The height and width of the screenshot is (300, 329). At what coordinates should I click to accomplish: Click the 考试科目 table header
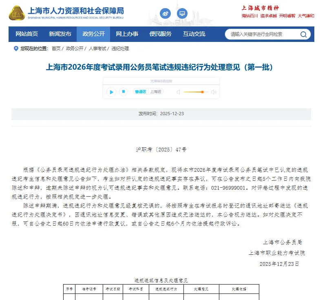click(x=136, y=289)
